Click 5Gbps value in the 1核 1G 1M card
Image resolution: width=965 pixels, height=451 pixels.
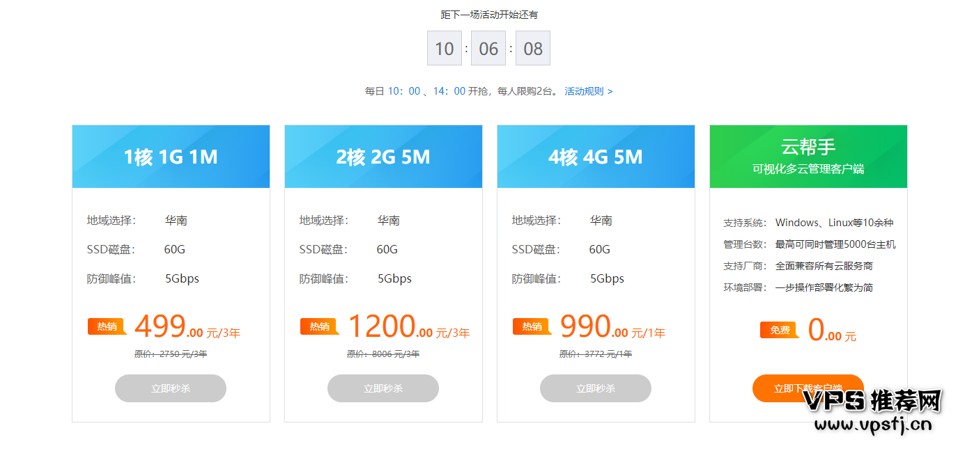point(182,278)
